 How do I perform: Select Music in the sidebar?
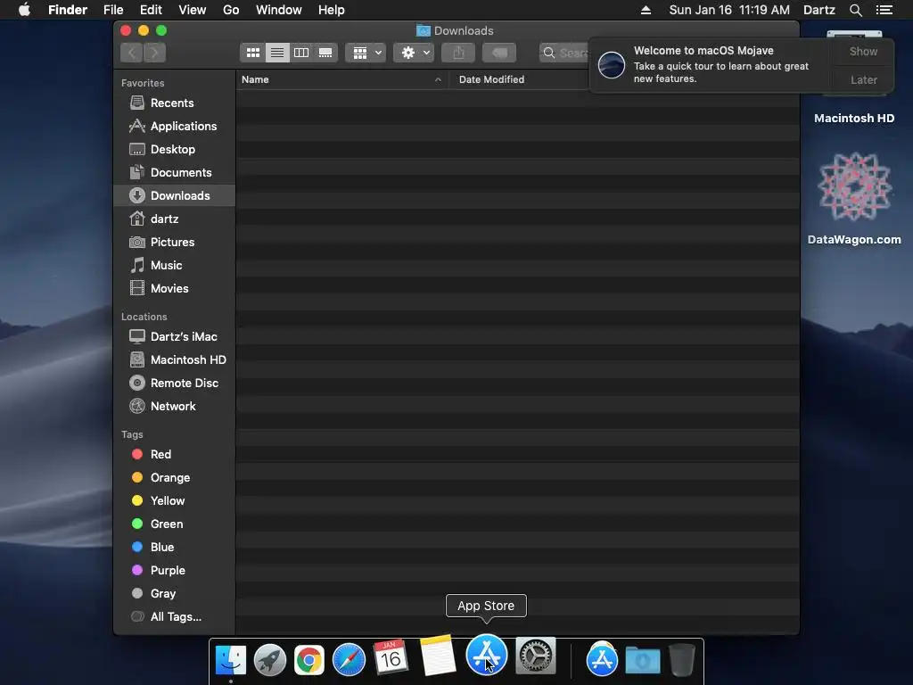pos(175,266)
